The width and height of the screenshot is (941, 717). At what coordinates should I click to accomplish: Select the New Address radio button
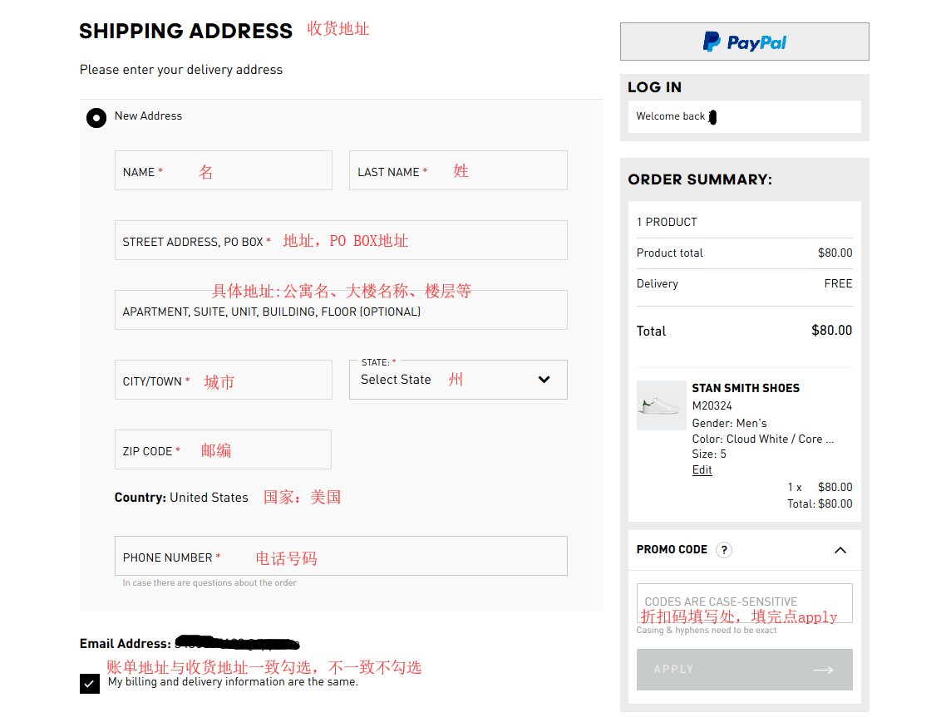click(96, 118)
